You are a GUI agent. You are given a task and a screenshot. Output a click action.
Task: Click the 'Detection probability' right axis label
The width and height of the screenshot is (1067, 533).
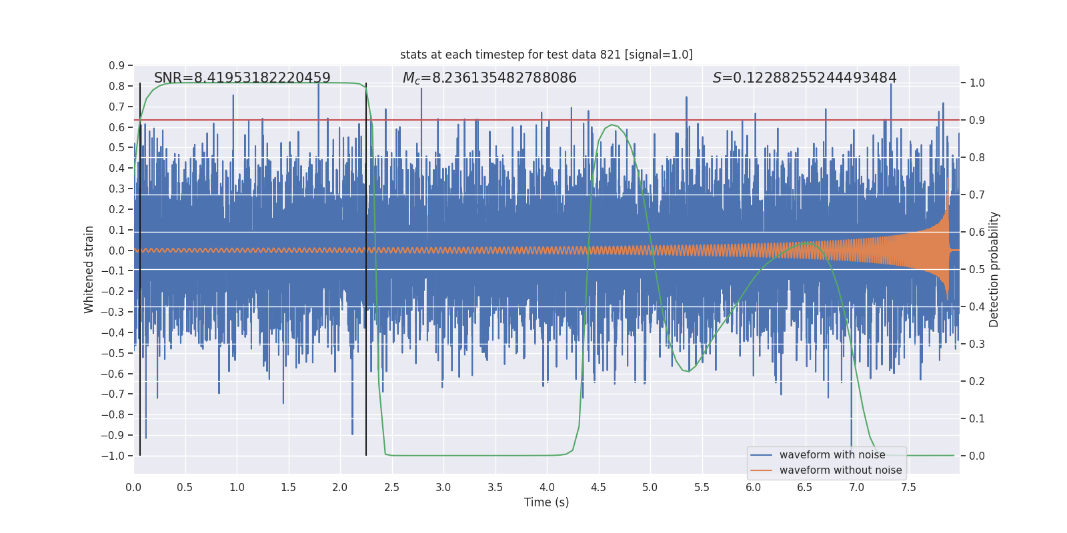[x=994, y=269]
